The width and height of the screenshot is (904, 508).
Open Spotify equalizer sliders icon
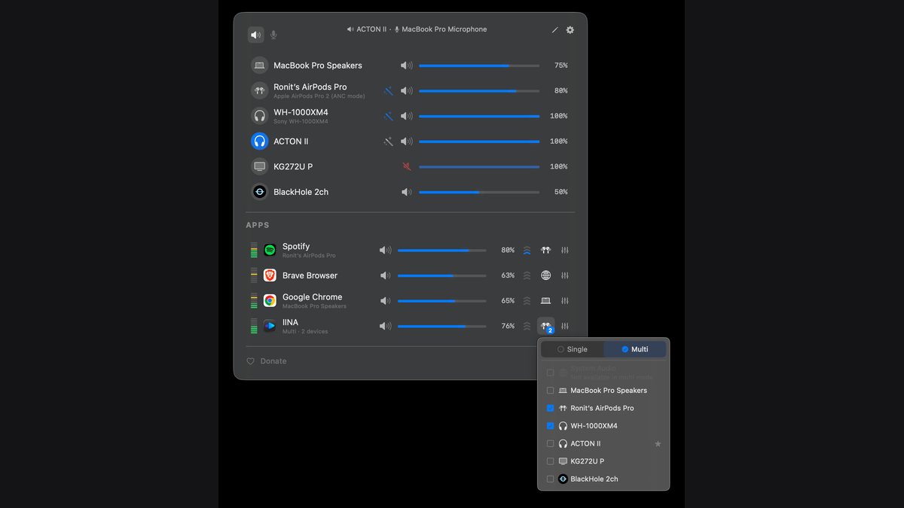coord(565,250)
